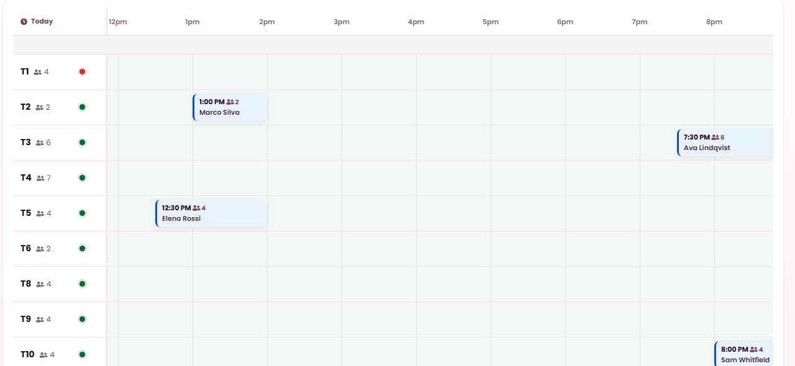Open Elena Rossi 12:30 PM reservation
Viewport: 795px width, 366px height.
(x=211, y=213)
